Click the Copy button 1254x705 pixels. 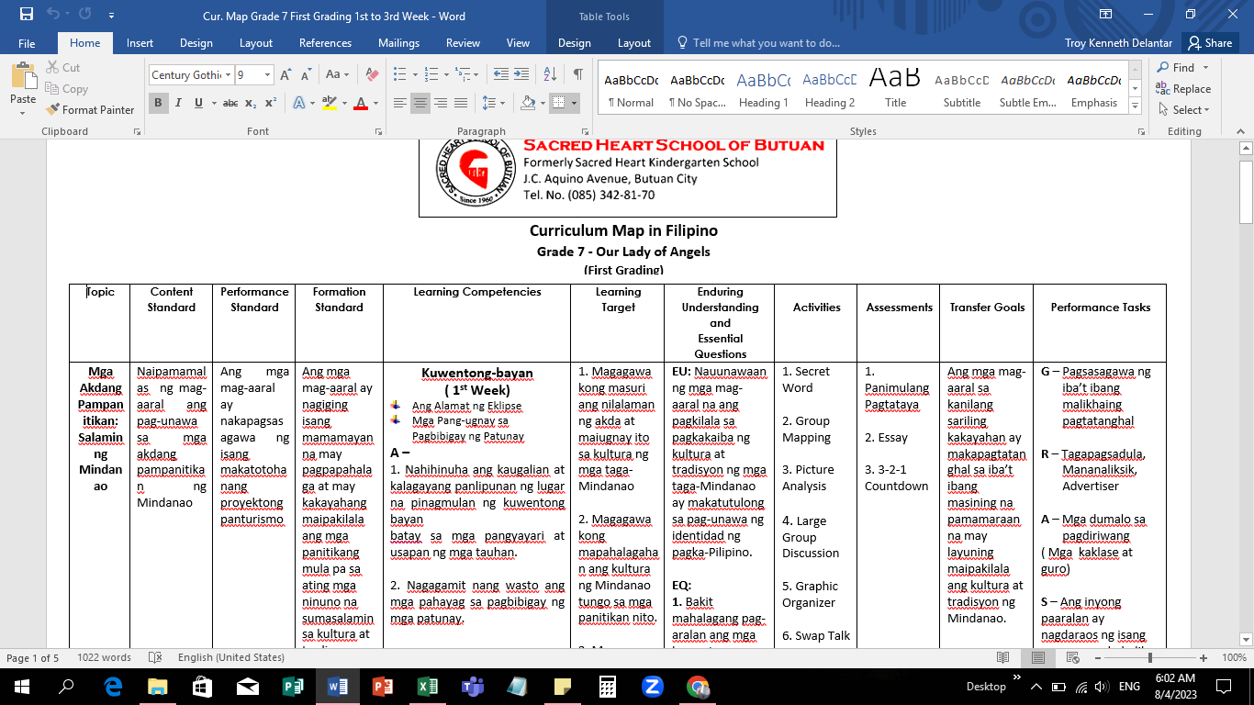click(x=66, y=89)
